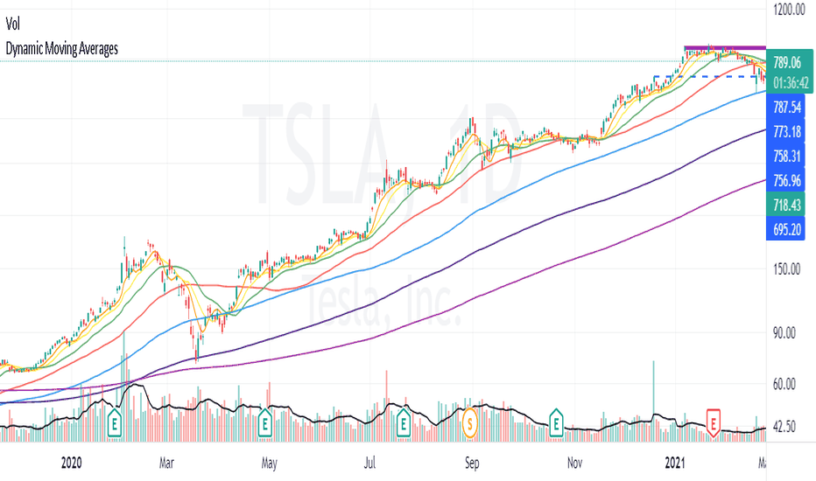
Task: Select the Vol indicator legend label
Action: pos(13,24)
